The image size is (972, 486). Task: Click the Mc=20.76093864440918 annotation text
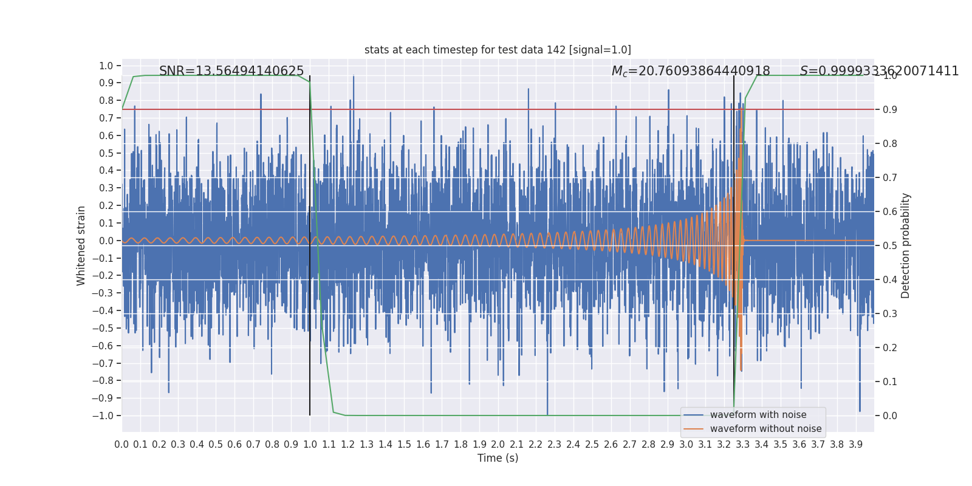pyautogui.click(x=691, y=71)
